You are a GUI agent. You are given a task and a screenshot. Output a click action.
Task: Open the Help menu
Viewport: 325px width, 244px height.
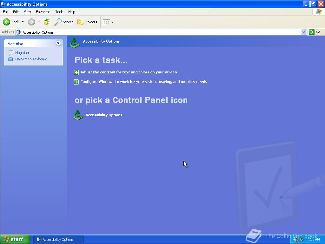click(71, 12)
